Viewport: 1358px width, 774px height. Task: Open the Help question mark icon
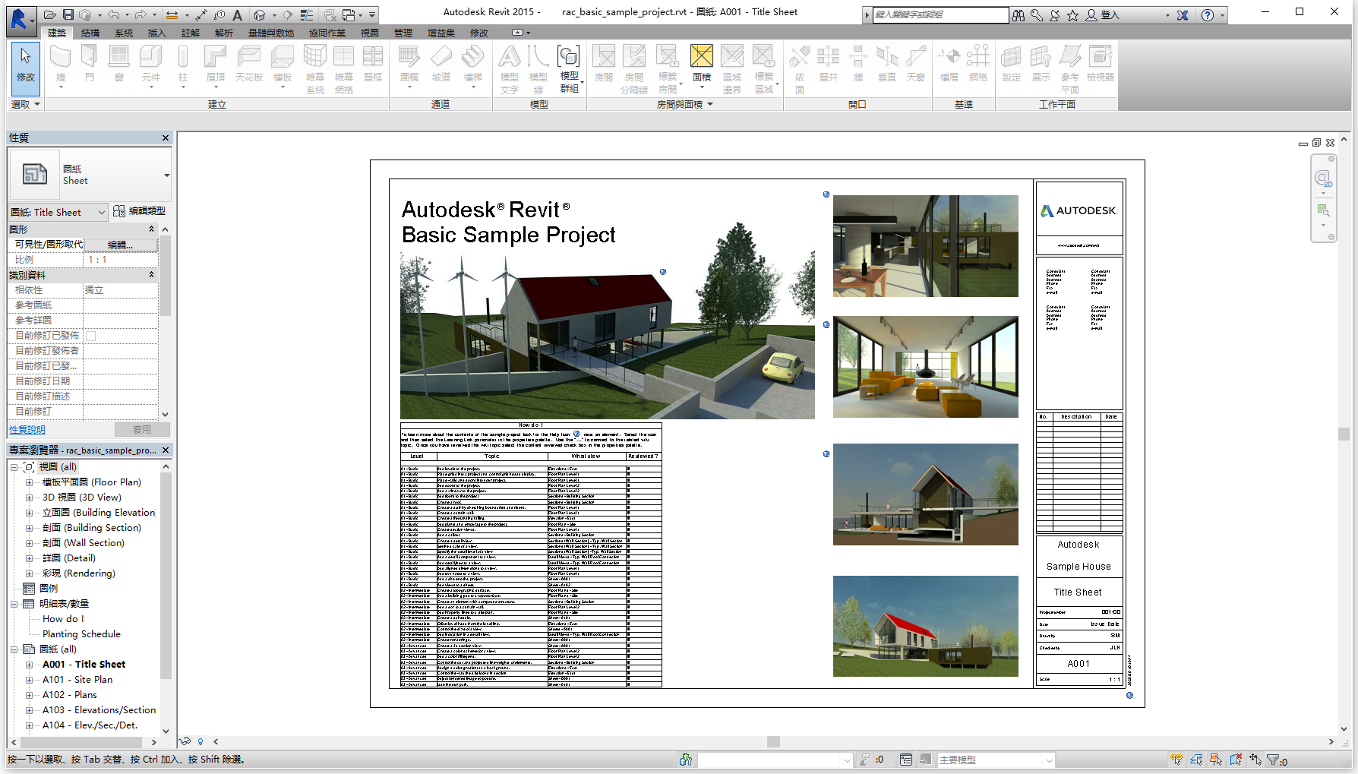[1208, 15]
